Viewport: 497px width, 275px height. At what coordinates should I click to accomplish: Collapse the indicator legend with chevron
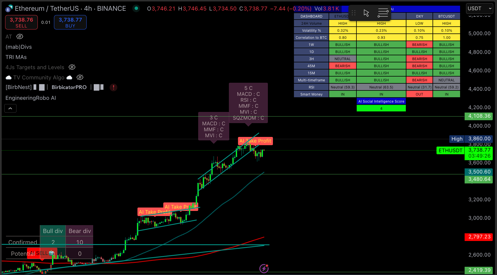(x=10, y=108)
